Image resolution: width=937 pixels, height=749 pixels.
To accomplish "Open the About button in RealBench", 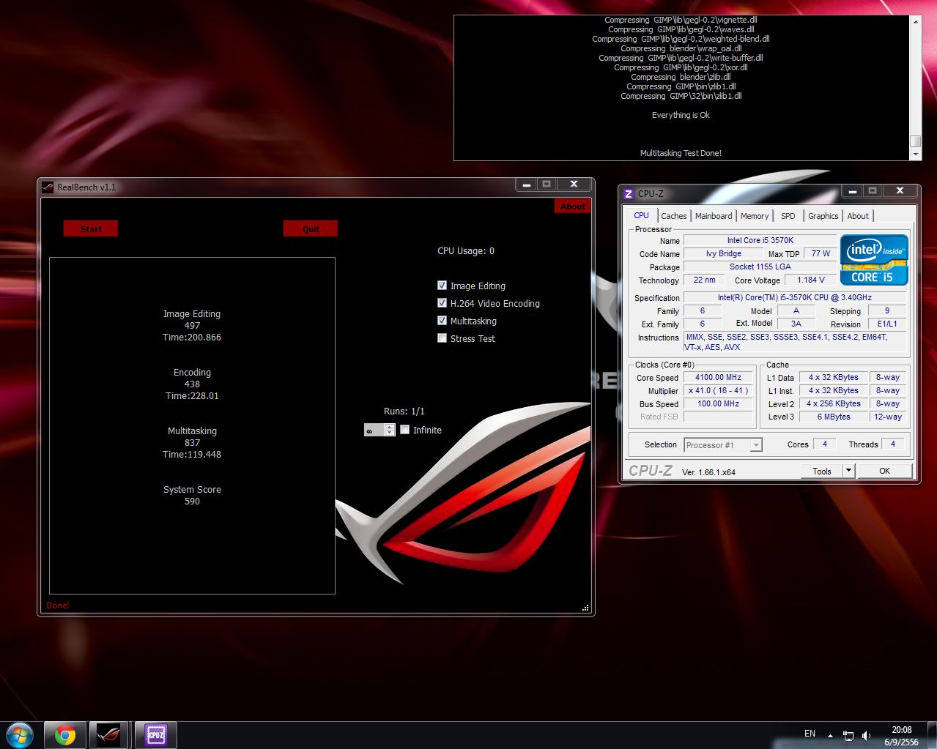I will point(572,206).
